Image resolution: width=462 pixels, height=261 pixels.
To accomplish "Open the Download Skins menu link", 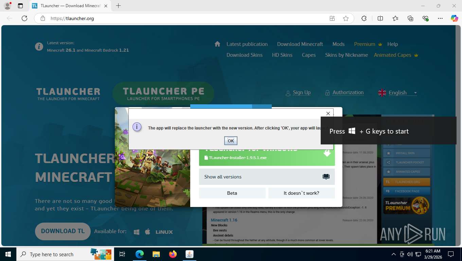I will click(x=245, y=55).
